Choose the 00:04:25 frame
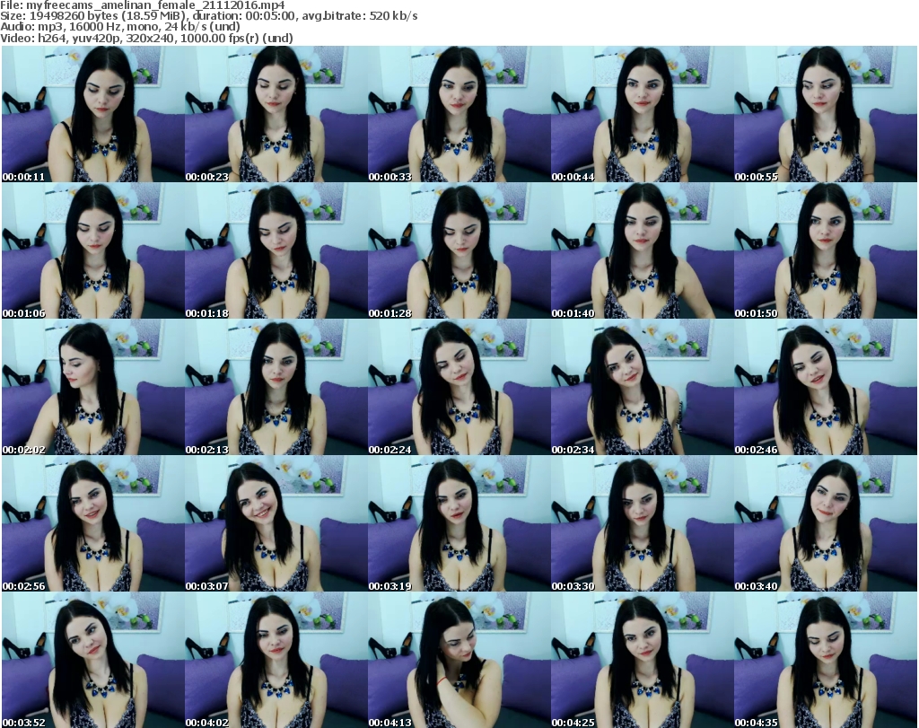The height and width of the screenshot is (728, 919). point(643,660)
